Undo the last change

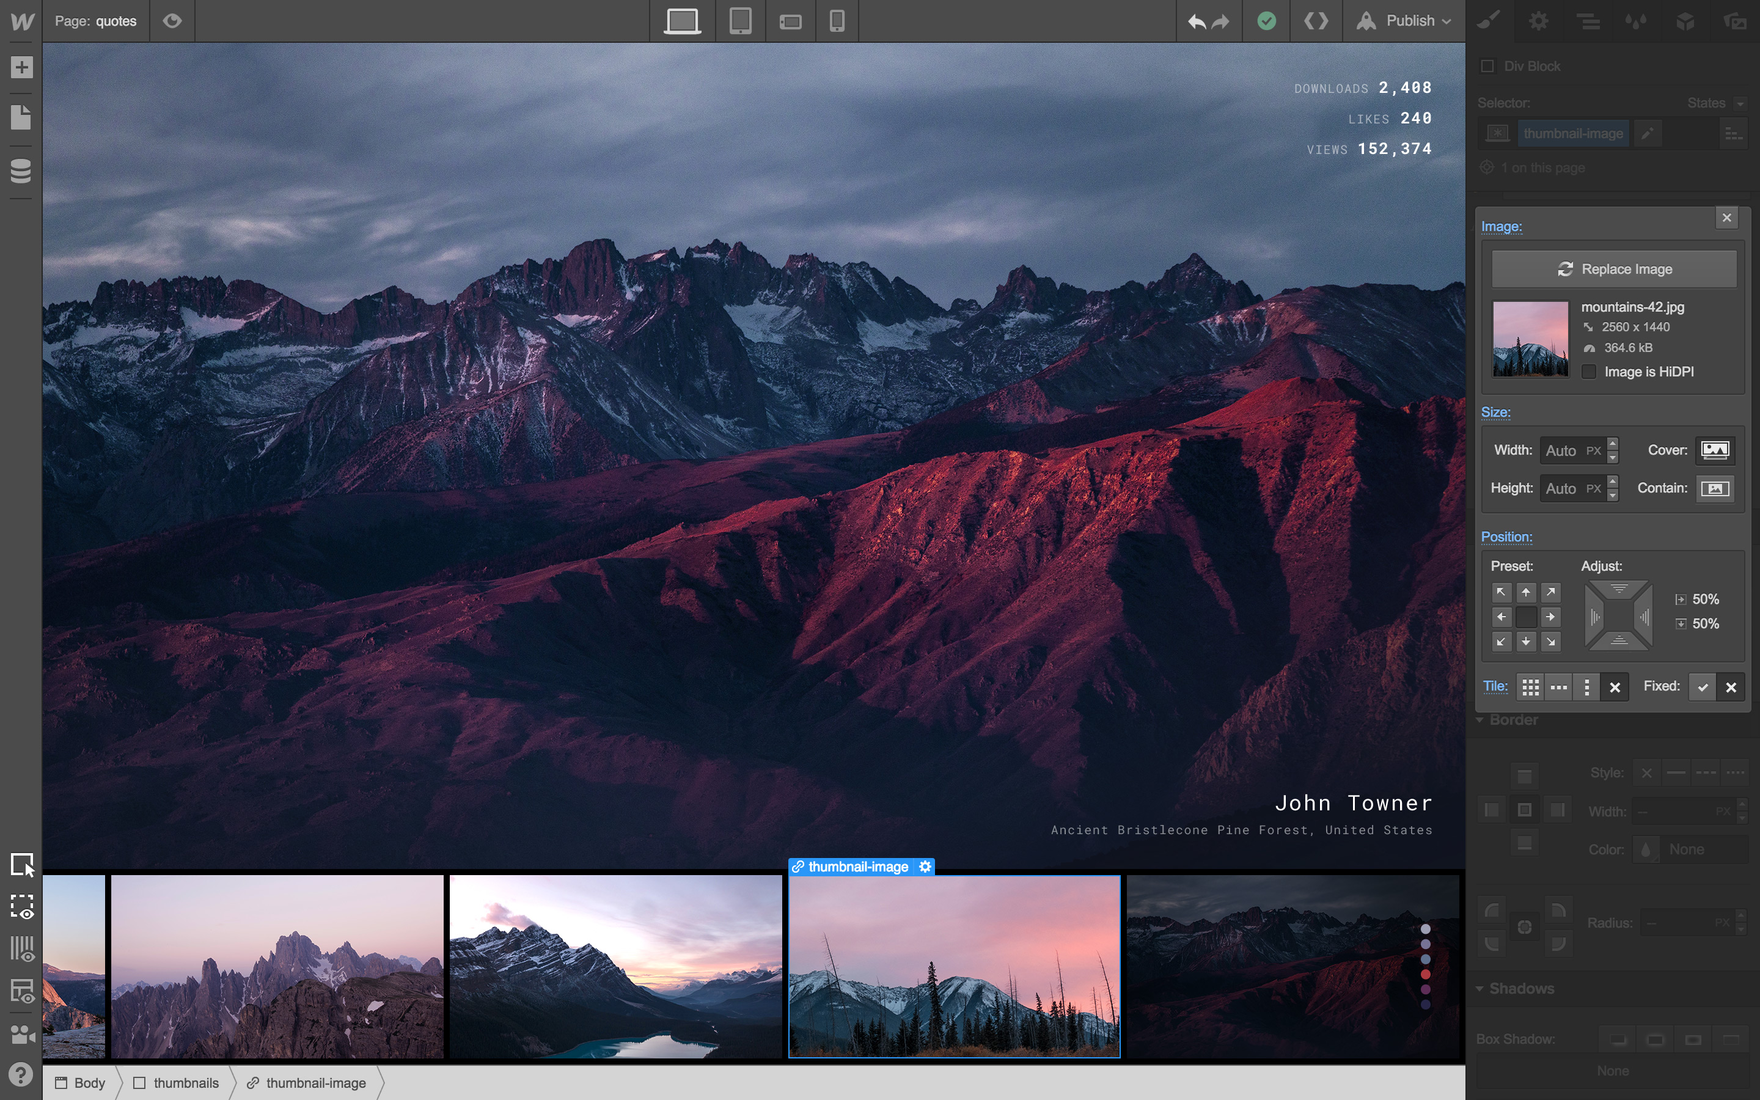click(1197, 21)
